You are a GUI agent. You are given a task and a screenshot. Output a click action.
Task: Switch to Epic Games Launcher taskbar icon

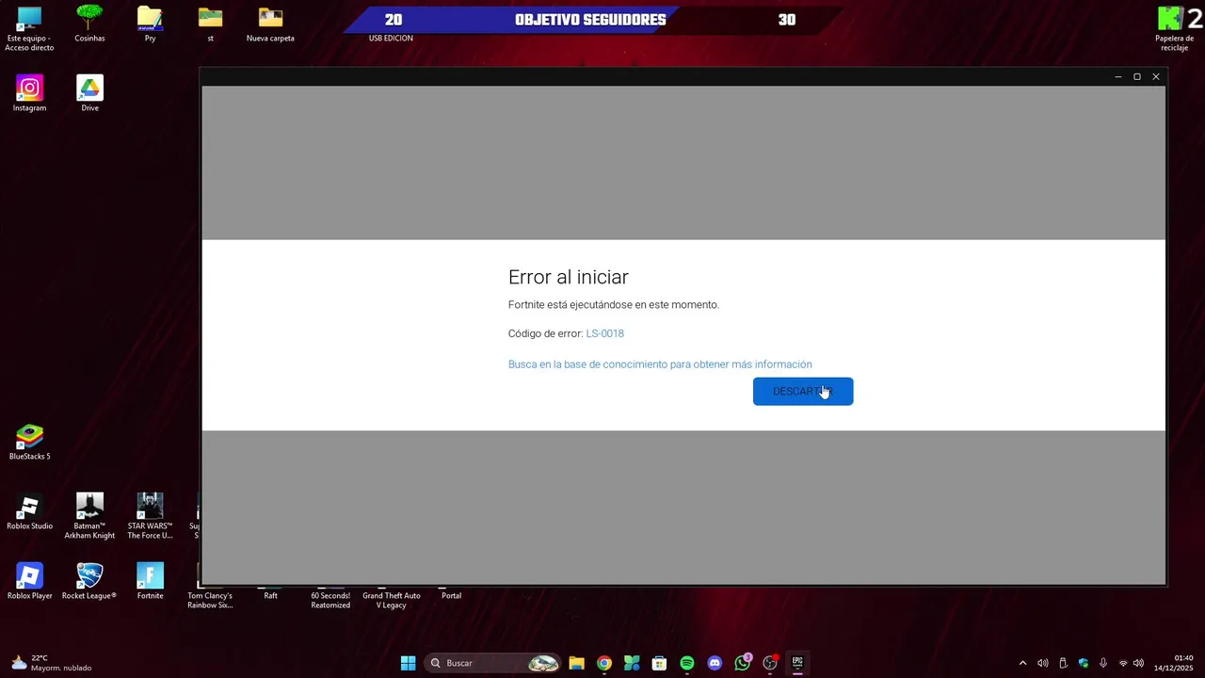[797, 663]
